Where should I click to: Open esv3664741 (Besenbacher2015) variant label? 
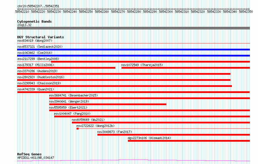click(73, 95)
